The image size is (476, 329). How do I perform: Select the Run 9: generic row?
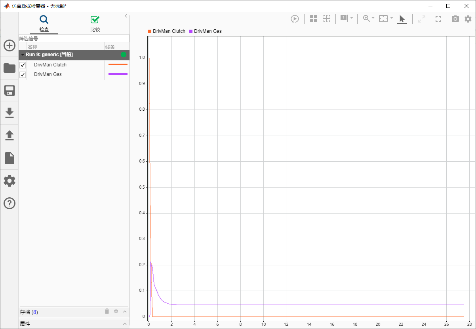74,55
